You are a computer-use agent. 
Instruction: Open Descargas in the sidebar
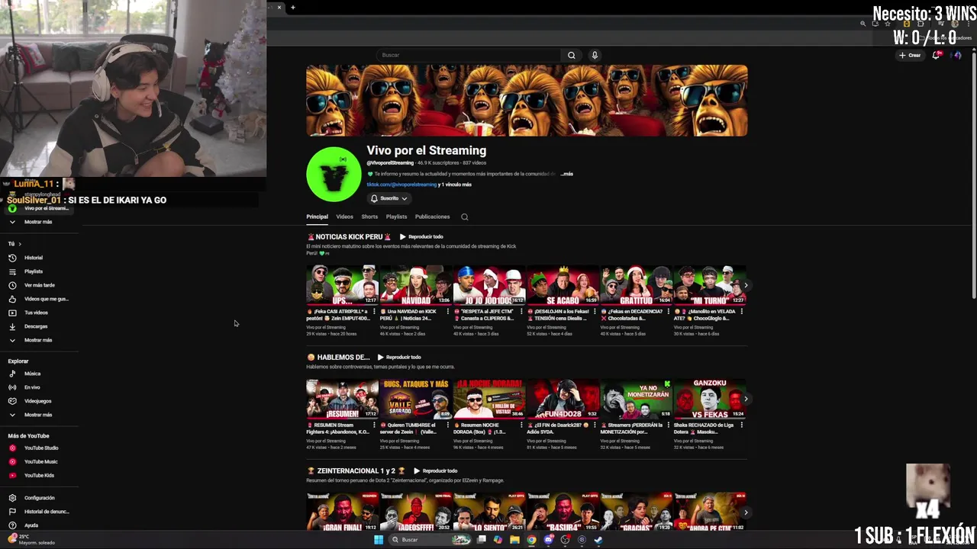click(35, 326)
